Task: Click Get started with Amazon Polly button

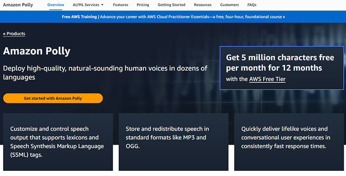Action: 53,98
